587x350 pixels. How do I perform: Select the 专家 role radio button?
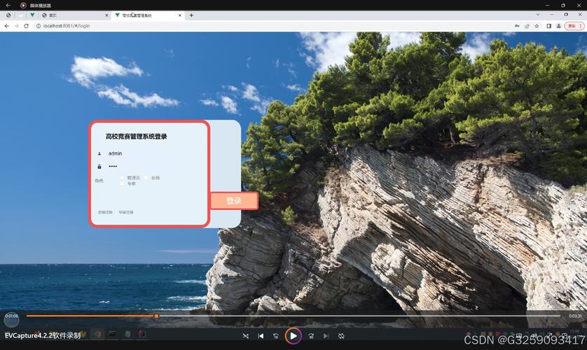coord(122,183)
